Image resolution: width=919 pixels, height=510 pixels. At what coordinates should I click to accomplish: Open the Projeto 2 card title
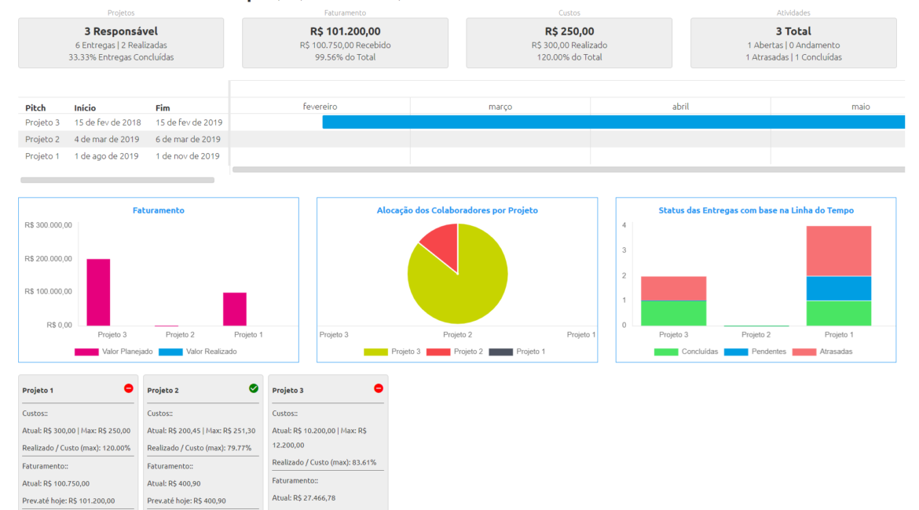tap(163, 391)
